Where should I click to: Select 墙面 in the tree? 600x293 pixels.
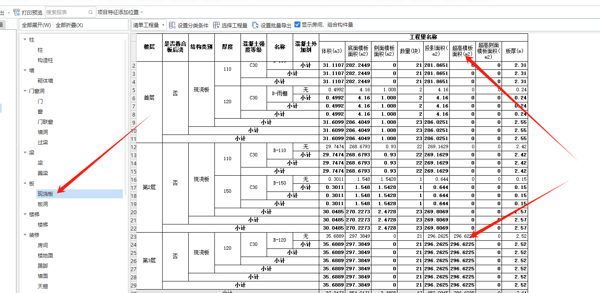(43, 276)
